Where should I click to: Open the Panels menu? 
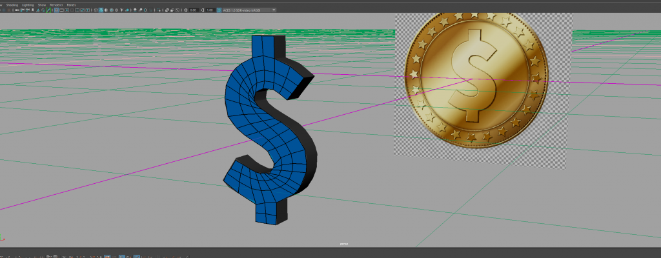pos(71,5)
